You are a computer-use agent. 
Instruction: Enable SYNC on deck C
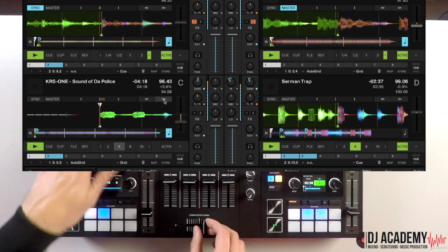[x=36, y=99]
